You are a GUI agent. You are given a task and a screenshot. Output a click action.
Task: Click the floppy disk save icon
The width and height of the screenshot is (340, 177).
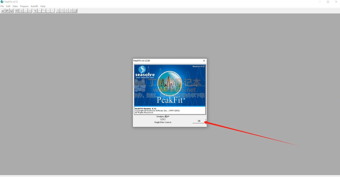(12, 11)
